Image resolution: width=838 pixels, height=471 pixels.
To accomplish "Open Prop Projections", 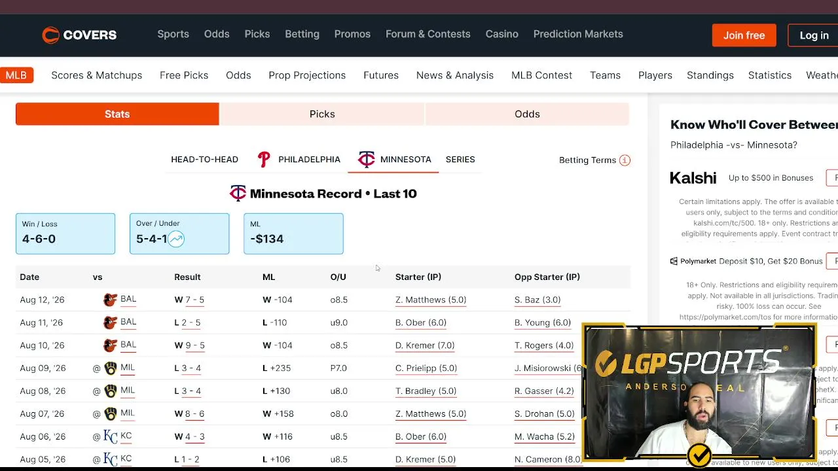I will (307, 75).
